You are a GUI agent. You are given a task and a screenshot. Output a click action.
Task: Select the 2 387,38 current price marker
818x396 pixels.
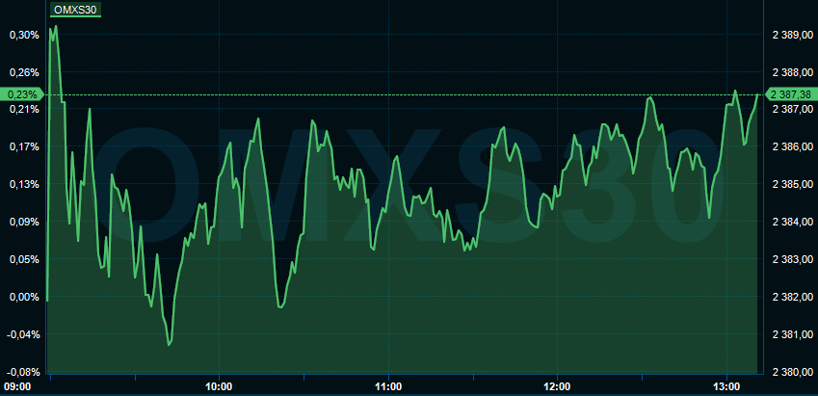coord(790,94)
